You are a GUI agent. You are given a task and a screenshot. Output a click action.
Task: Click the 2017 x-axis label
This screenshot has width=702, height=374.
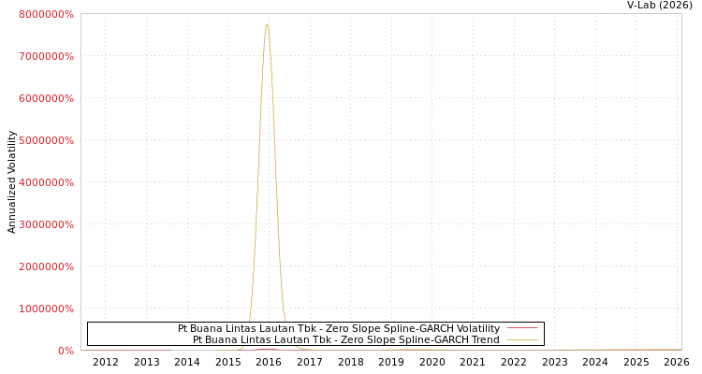tap(310, 362)
